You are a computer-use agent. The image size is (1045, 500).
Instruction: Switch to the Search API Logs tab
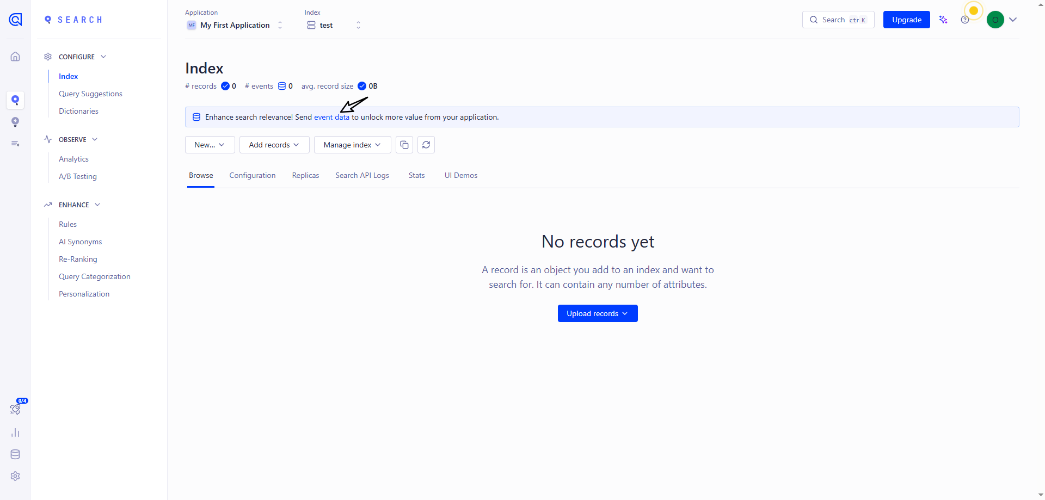(362, 175)
